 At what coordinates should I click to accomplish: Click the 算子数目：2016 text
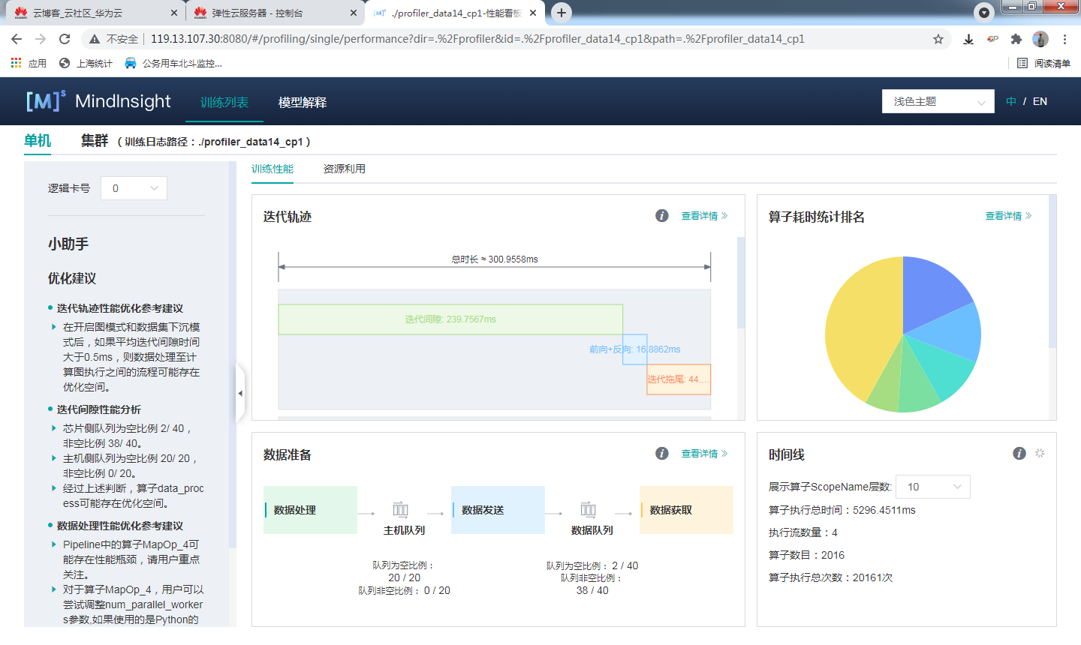point(806,555)
